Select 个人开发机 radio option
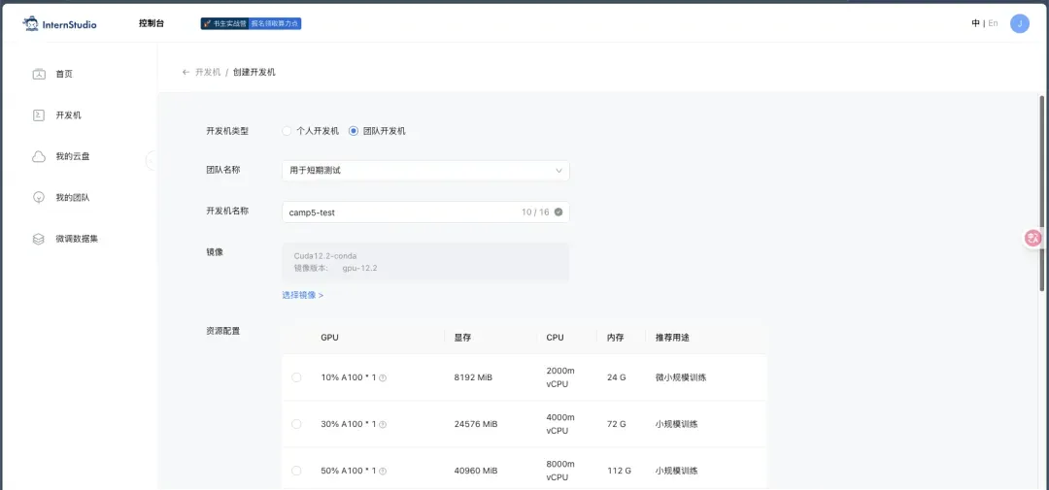 287,131
